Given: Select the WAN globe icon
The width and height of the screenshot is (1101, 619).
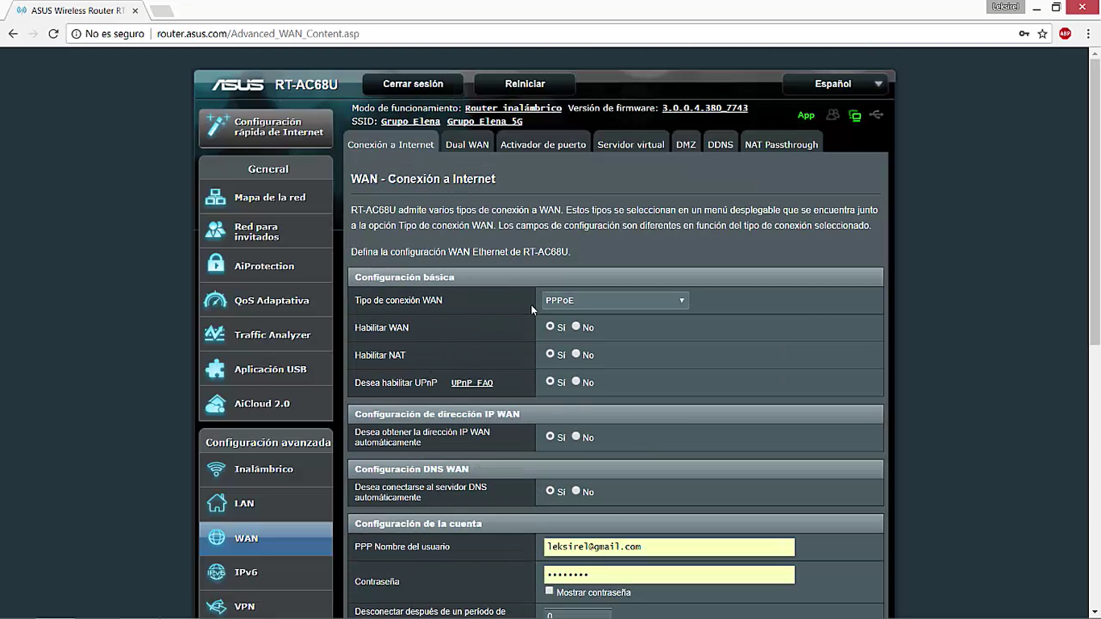Looking at the screenshot, I should click(x=216, y=538).
